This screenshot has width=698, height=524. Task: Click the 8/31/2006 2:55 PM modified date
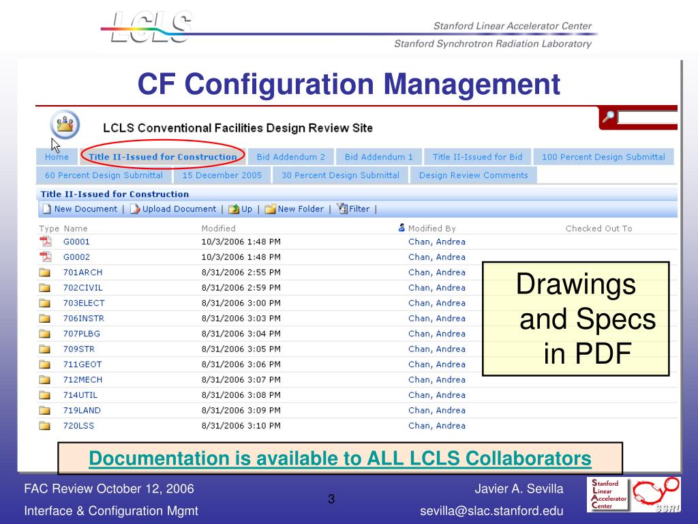pyautogui.click(x=241, y=272)
